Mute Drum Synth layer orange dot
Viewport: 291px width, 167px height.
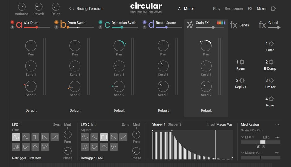click(x=56, y=22)
